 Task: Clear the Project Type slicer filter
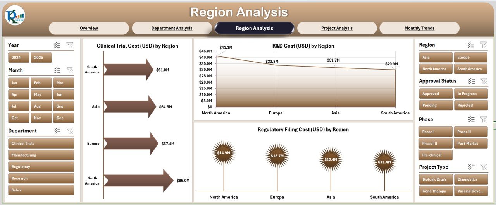[x=483, y=167]
